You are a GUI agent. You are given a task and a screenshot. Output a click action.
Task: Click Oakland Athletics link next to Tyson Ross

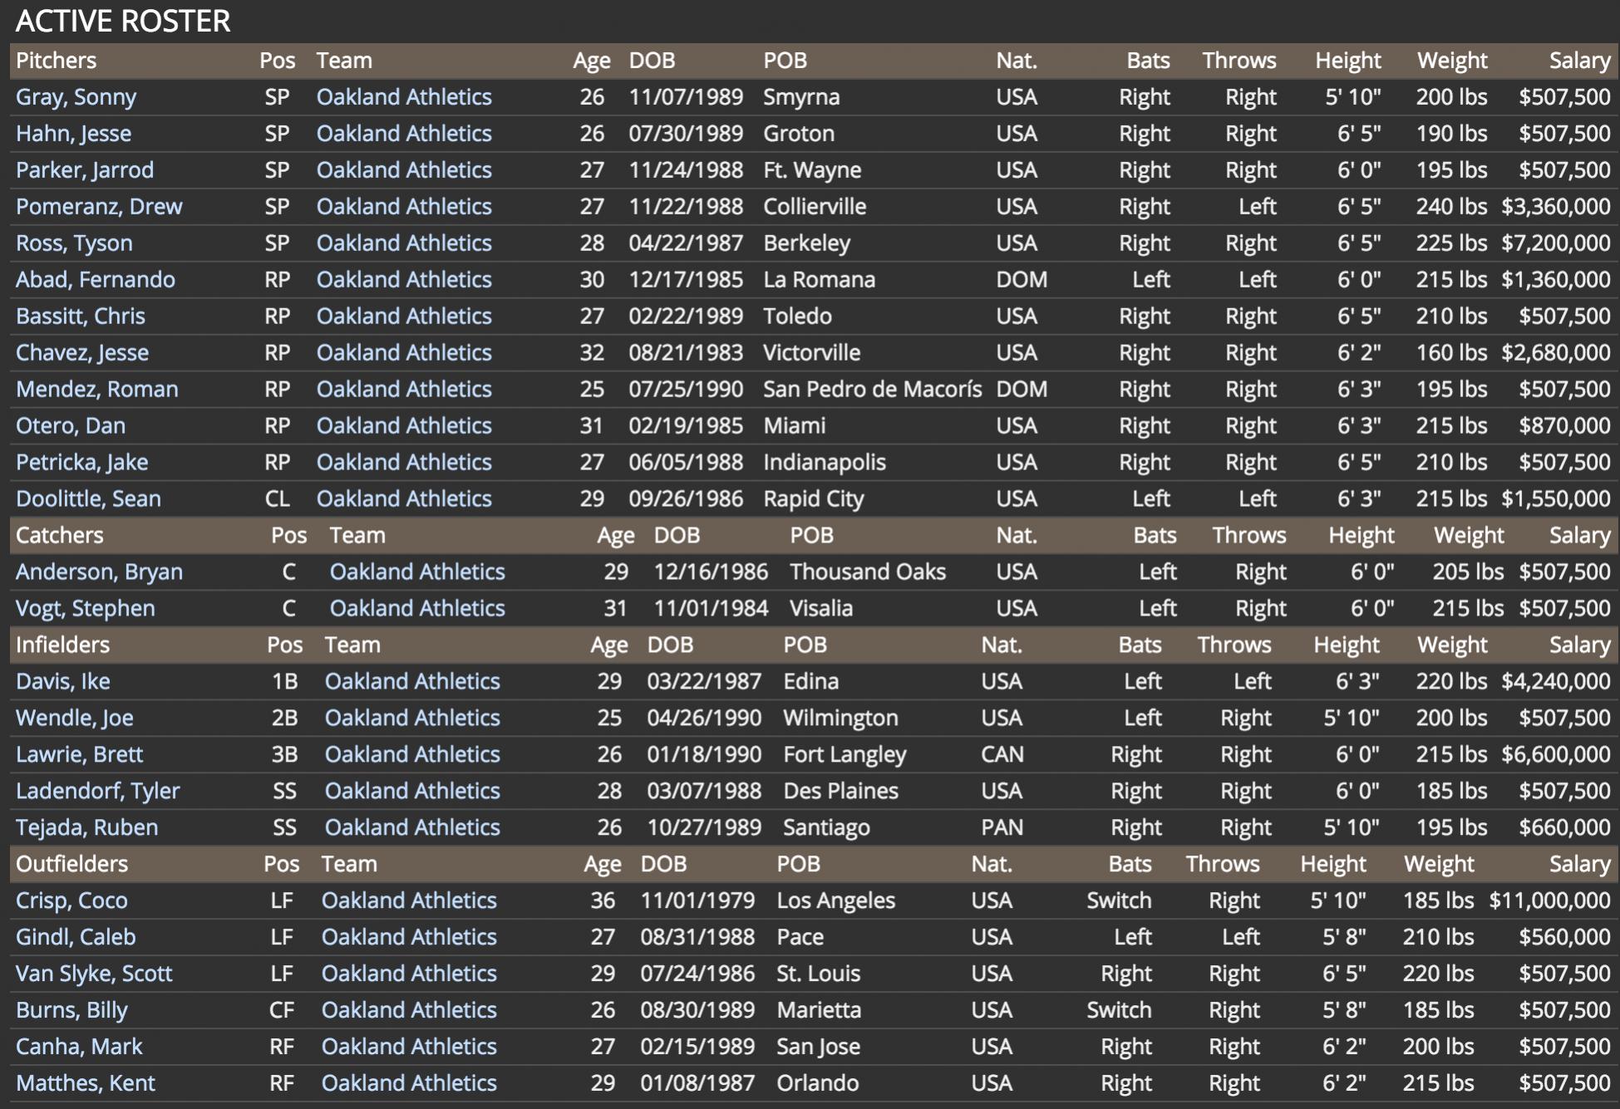pos(404,243)
